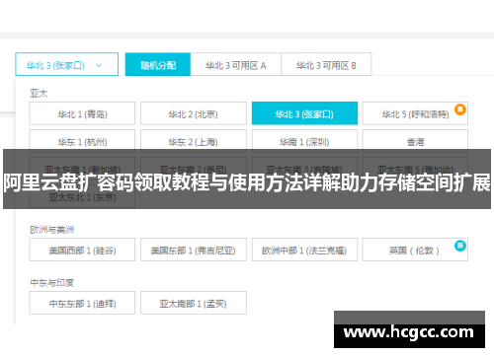Click the orange badge on 华北 5

click(x=460, y=109)
